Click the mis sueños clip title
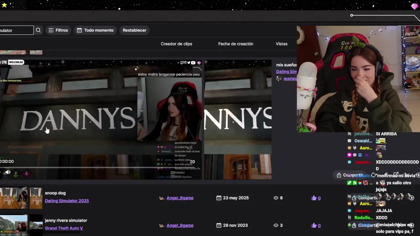420x236 pixels. [x=286, y=65]
